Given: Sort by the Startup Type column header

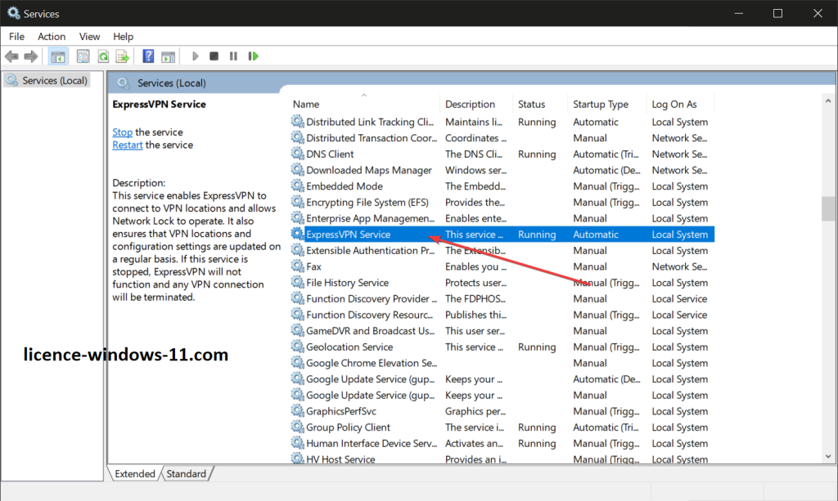Looking at the screenshot, I should coord(601,105).
